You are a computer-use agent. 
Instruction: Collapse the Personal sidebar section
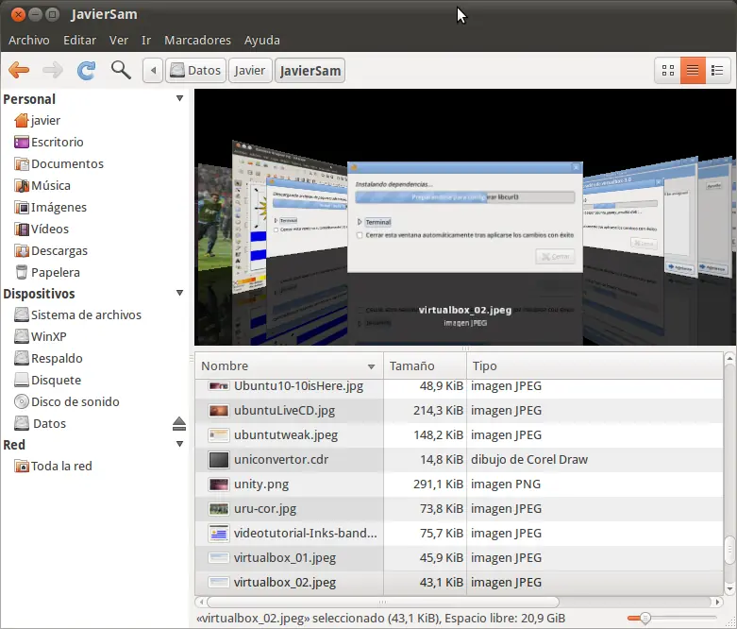[179, 99]
